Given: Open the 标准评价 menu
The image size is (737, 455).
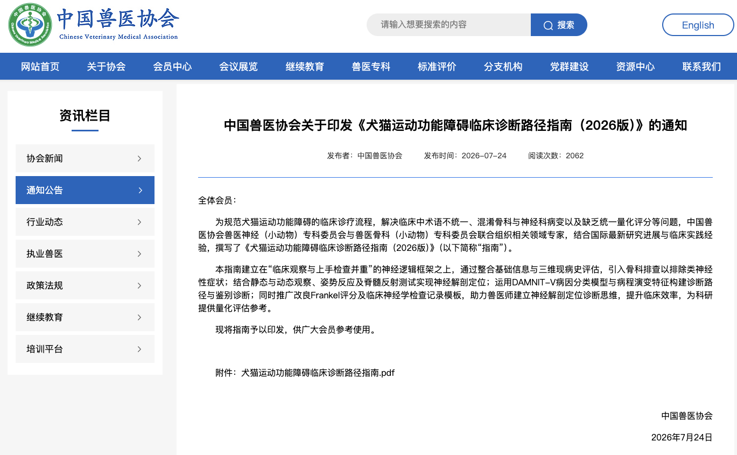Looking at the screenshot, I should 437,67.
